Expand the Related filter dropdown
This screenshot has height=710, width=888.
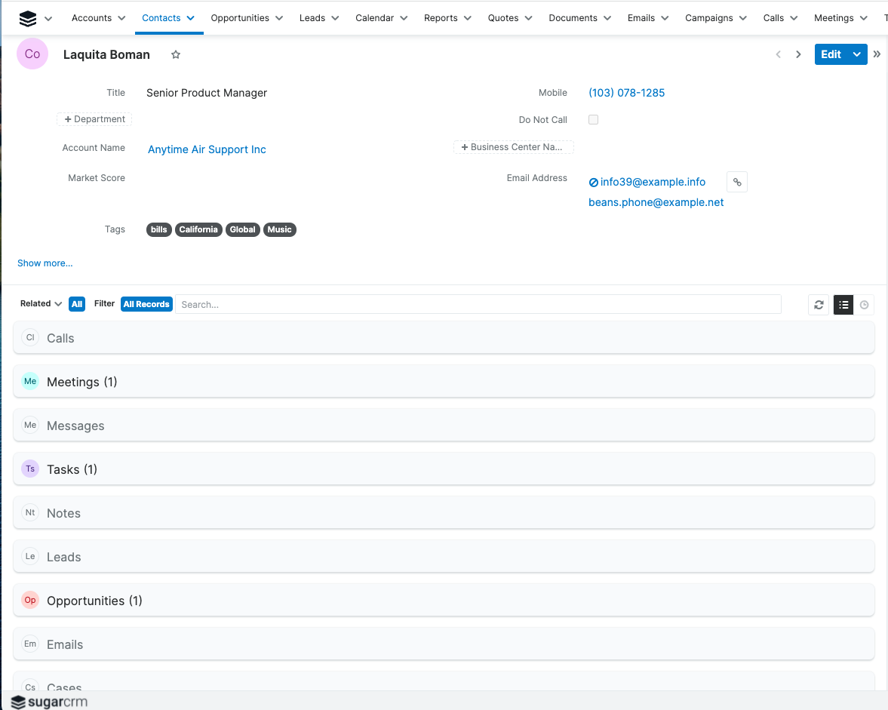point(58,303)
